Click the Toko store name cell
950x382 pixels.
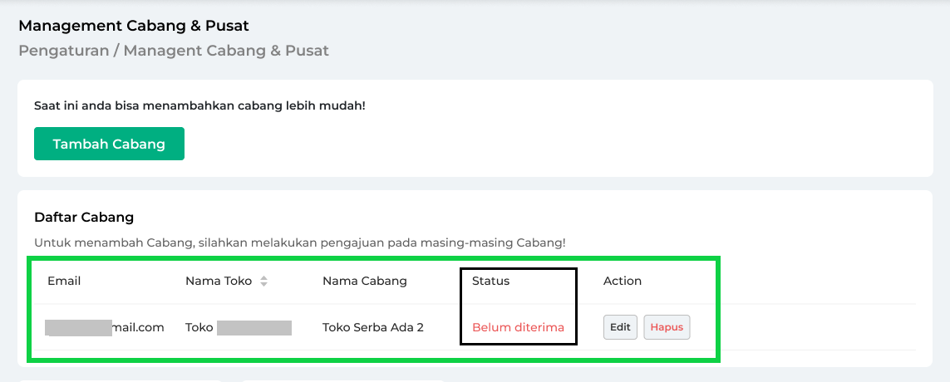pos(239,327)
